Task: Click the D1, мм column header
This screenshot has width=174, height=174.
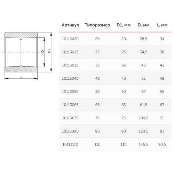Action: pos(124,25)
